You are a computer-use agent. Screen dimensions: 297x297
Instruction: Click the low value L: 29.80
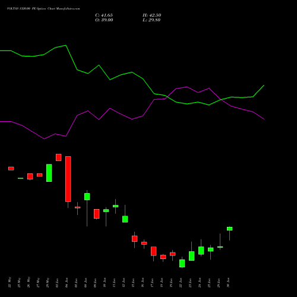pos(151,20)
